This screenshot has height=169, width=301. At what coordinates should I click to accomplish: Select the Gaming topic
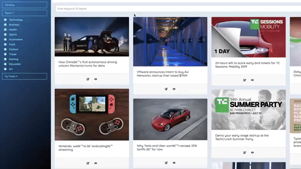(14, 59)
